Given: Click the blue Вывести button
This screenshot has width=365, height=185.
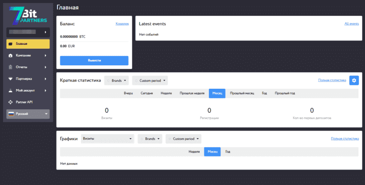Looking at the screenshot, I should [94, 60].
